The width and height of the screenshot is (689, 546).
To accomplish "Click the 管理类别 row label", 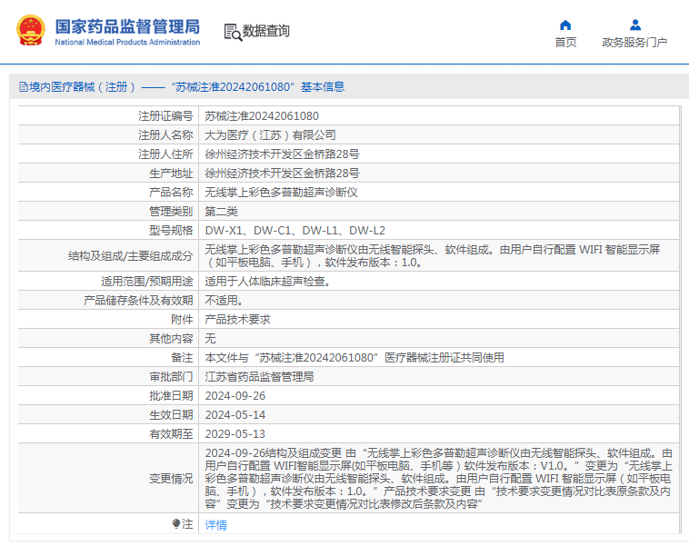I will (x=171, y=212).
